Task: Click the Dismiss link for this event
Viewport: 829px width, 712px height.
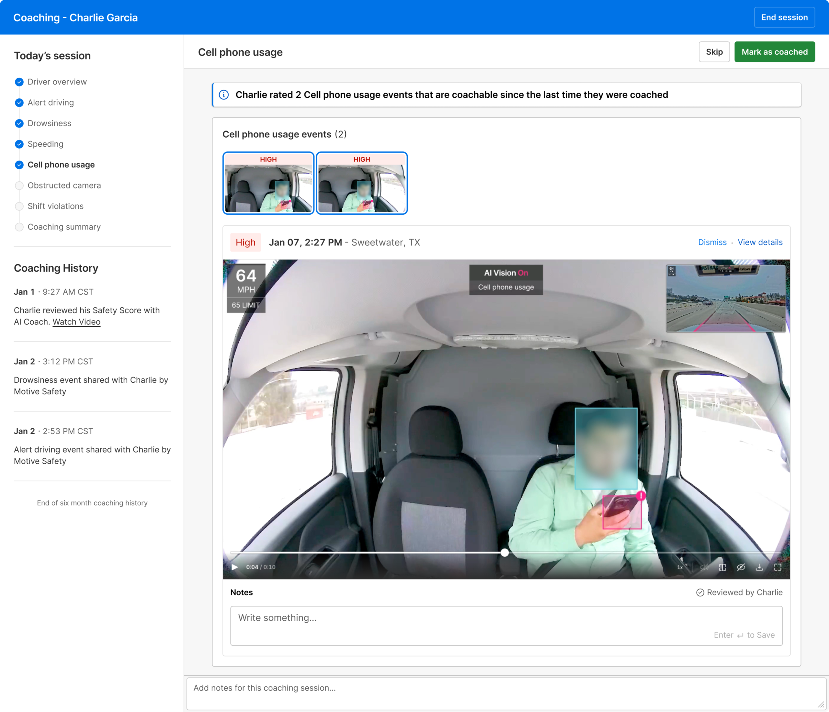Action: [712, 243]
